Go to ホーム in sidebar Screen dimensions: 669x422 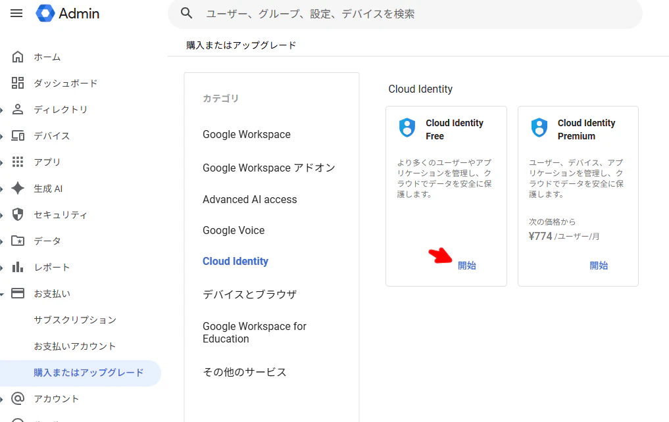[47, 57]
